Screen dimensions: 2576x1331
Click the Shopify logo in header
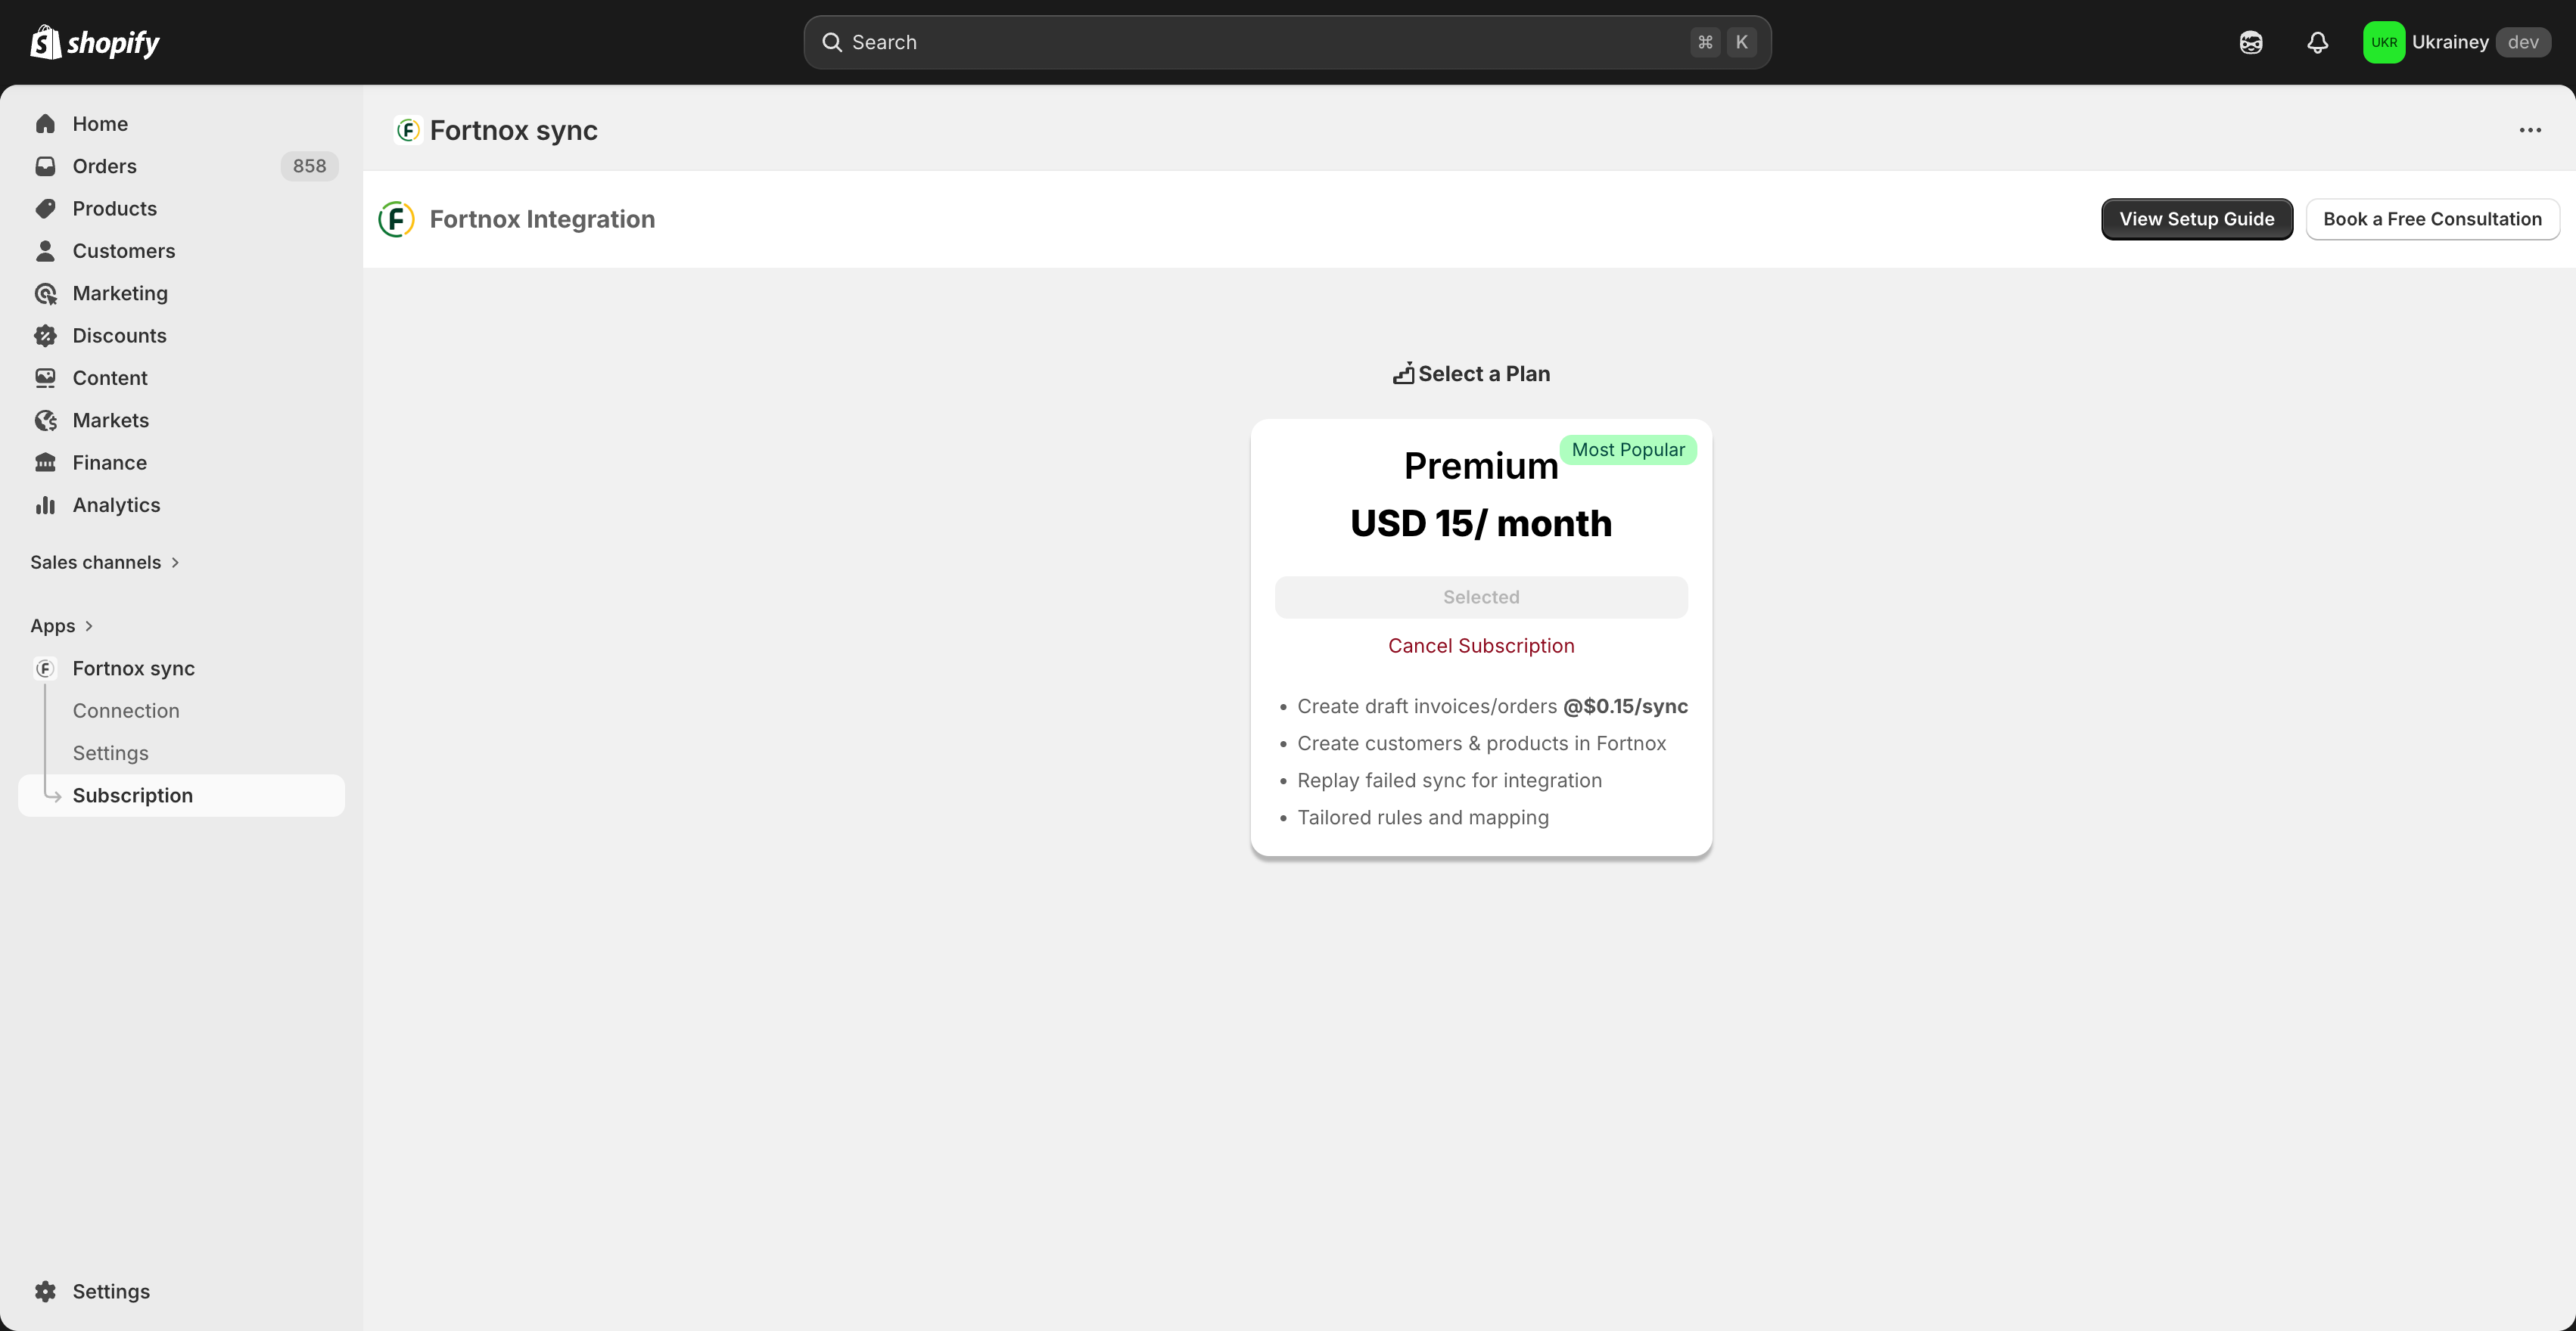[x=95, y=42]
